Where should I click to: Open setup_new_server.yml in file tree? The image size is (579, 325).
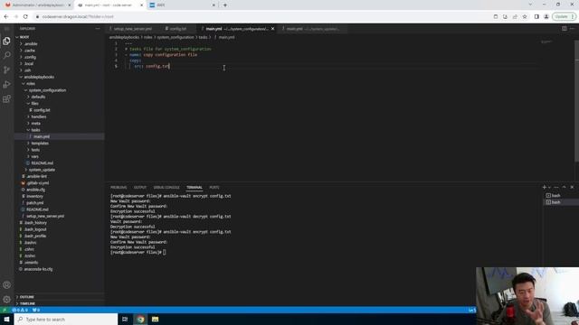point(44,216)
